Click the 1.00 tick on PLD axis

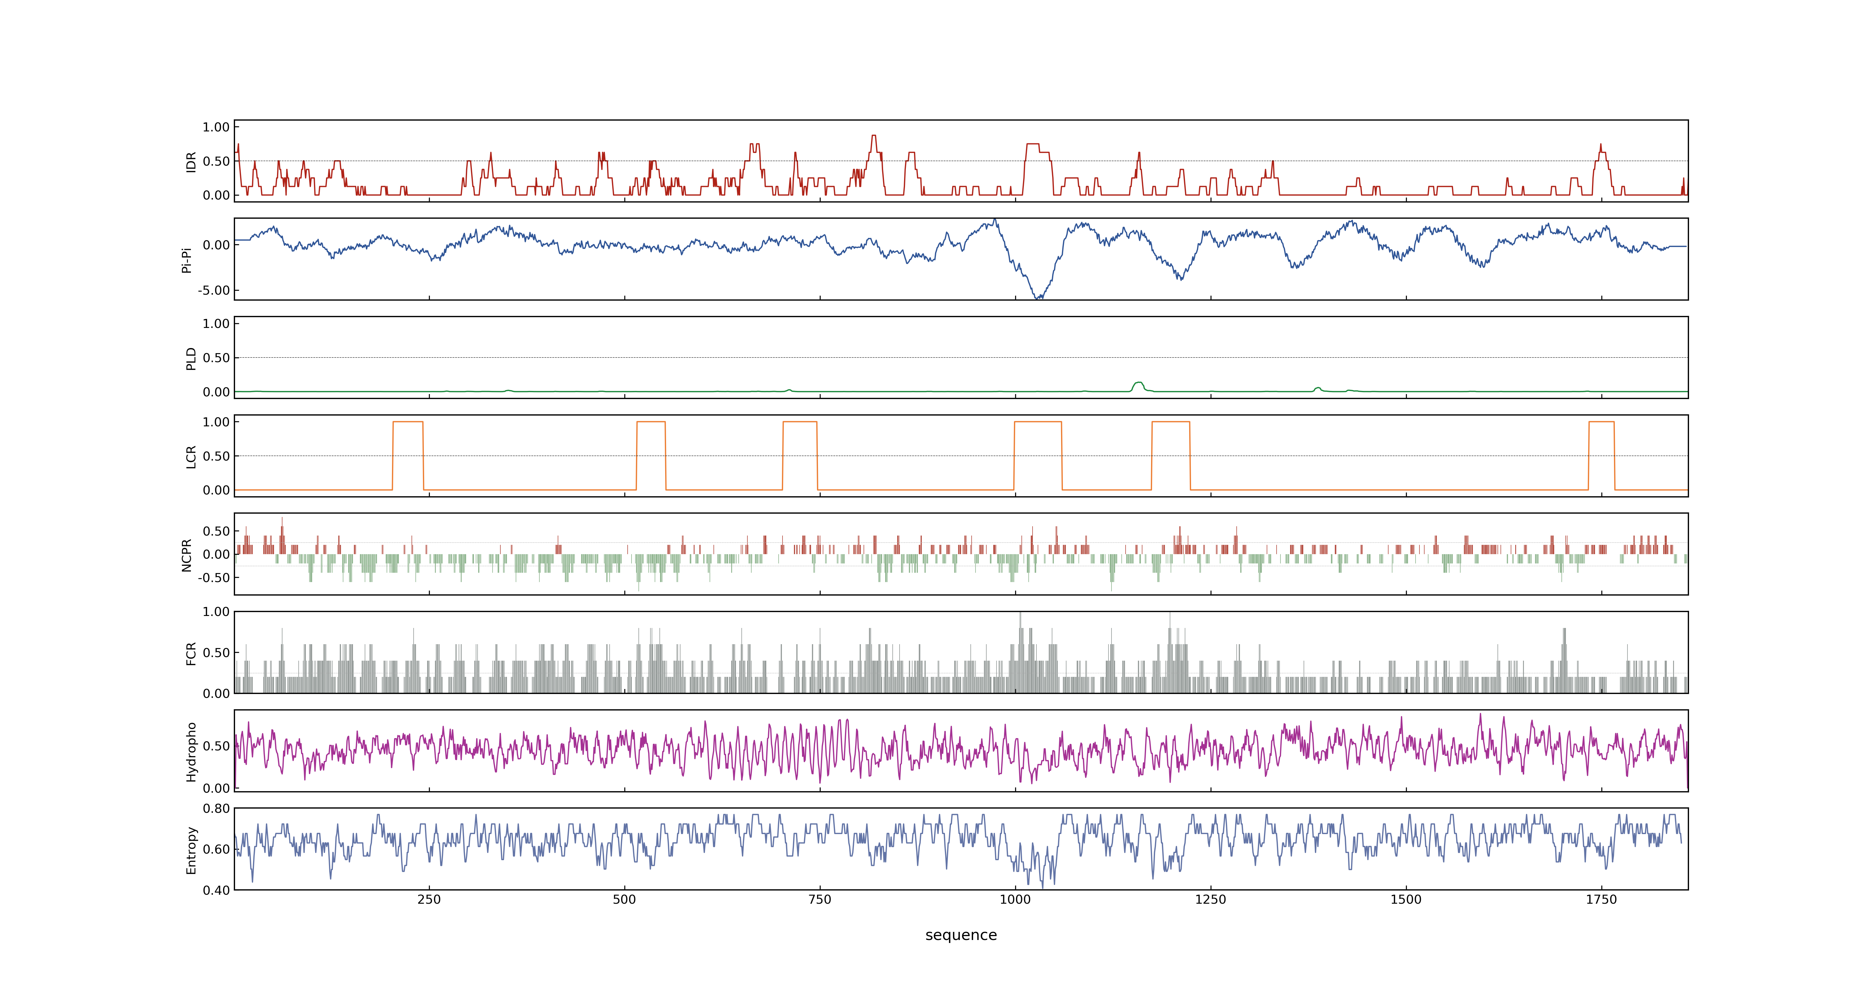click(216, 324)
